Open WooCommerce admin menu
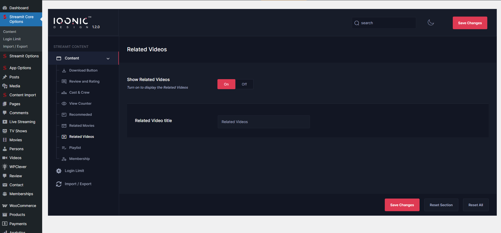501x233 pixels. [23, 206]
